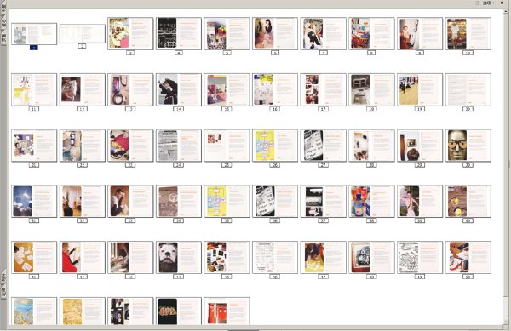The width and height of the screenshot is (511, 331).
Task: Select page 45 thumbnail with photo collage
Action: (227, 257)
